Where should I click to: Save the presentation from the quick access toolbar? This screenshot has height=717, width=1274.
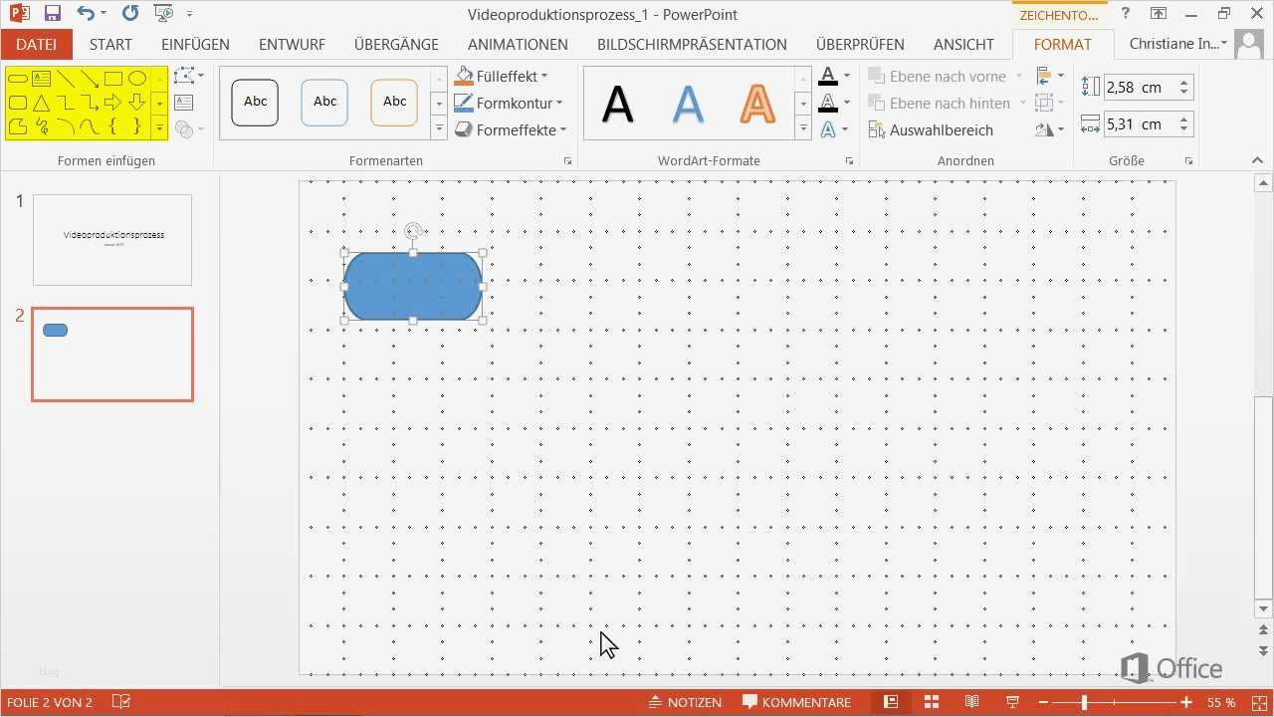coord(52,14)
